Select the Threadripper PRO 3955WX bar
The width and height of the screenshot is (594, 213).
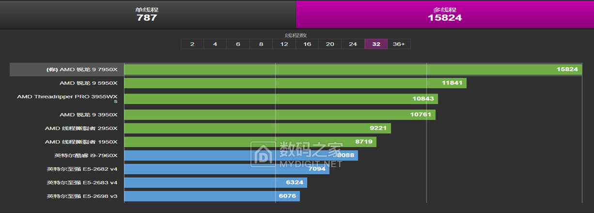click(x=281, y=99)
